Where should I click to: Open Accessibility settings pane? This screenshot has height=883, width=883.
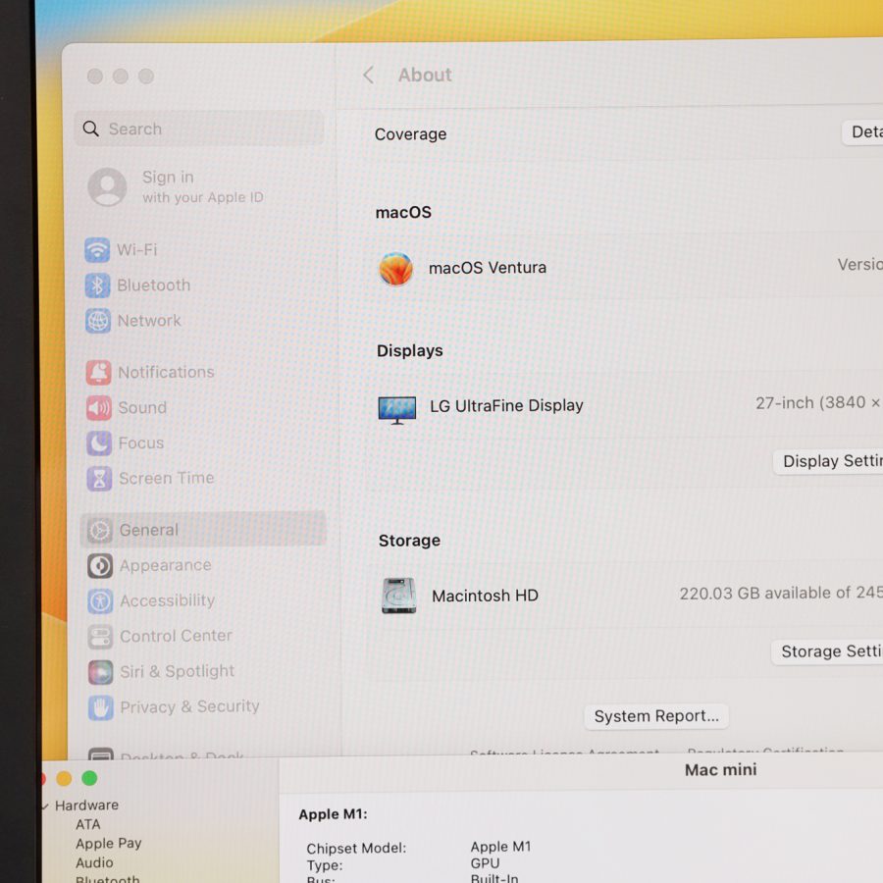(x=204, y=601)
